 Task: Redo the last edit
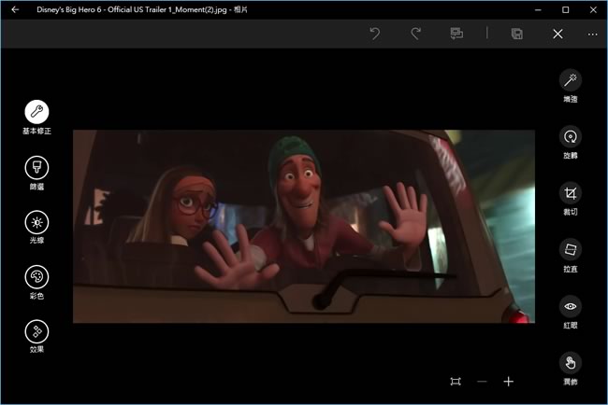[415, 34]
